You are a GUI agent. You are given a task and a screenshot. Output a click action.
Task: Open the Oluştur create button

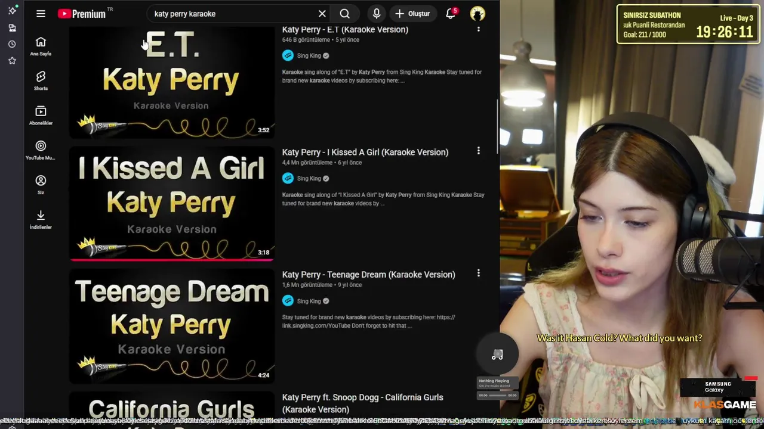coord(412,14)
